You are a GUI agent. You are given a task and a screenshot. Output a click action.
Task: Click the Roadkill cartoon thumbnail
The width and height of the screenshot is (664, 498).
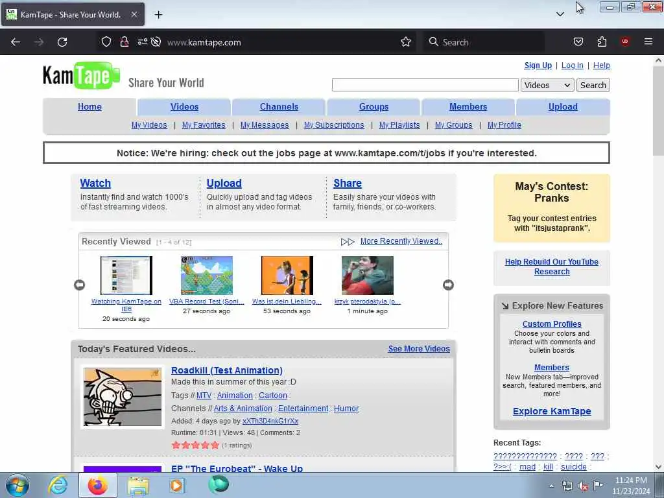coord(123,397)
